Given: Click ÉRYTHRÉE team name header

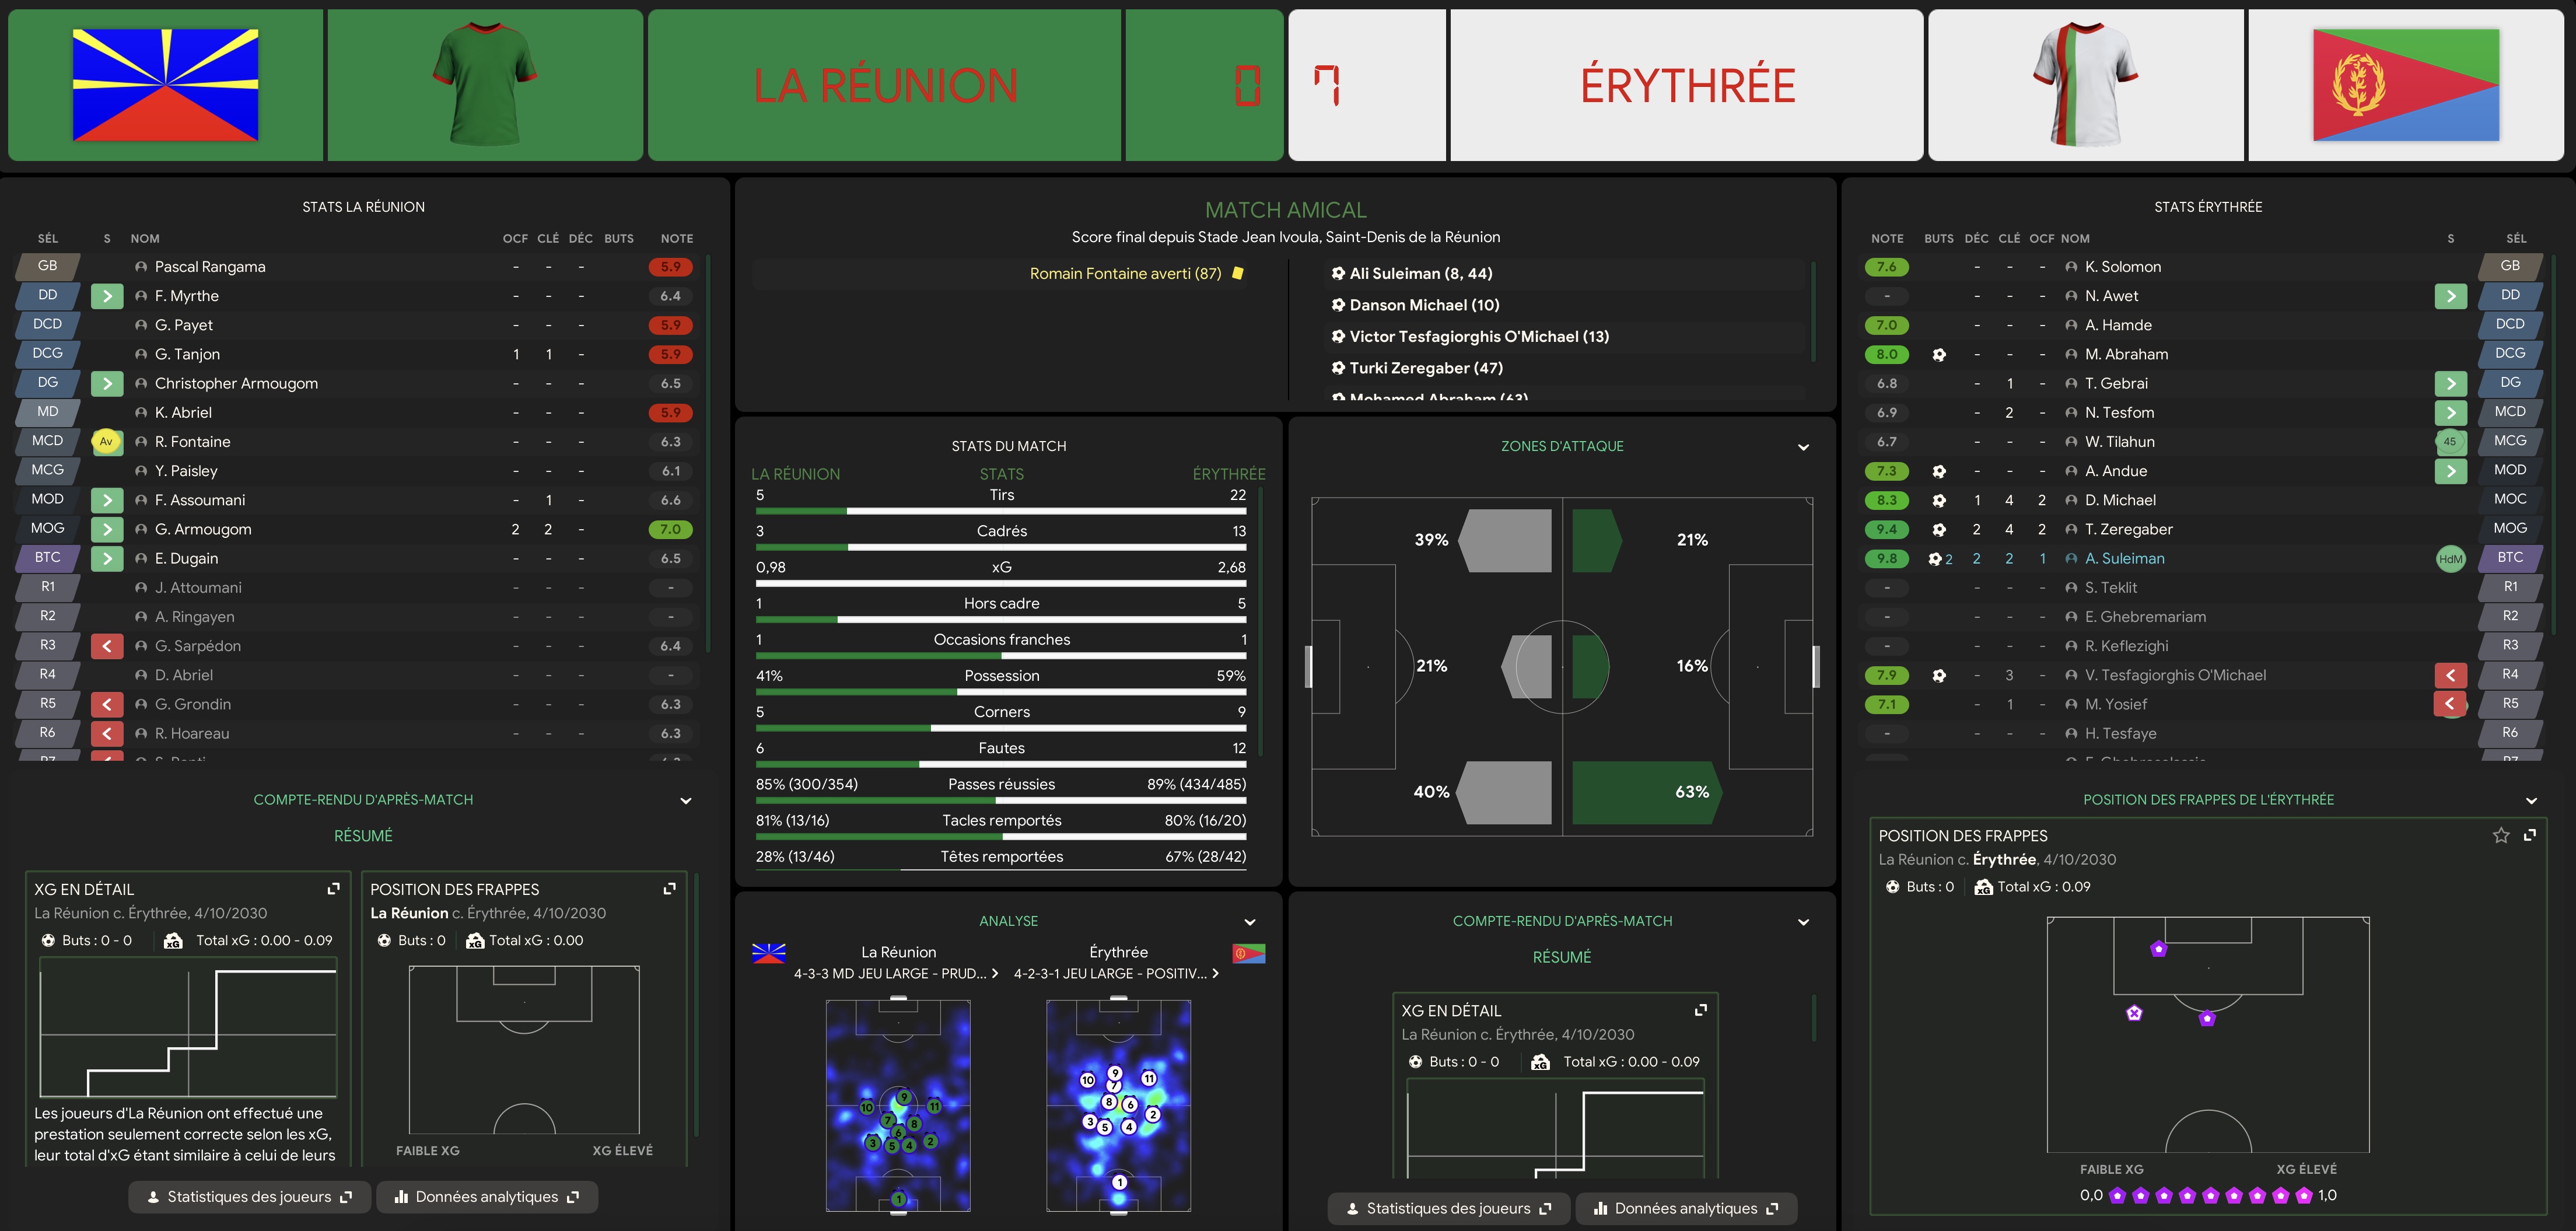Looking at the screenshot, I should point(1687,85).
